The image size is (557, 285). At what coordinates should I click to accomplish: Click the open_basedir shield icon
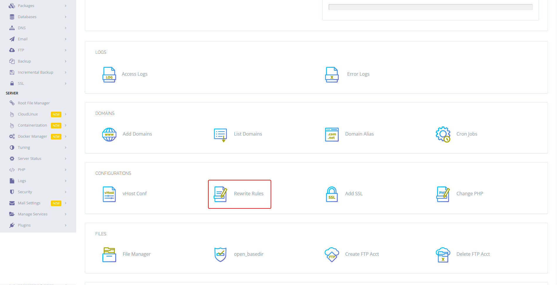click(220, 255)
